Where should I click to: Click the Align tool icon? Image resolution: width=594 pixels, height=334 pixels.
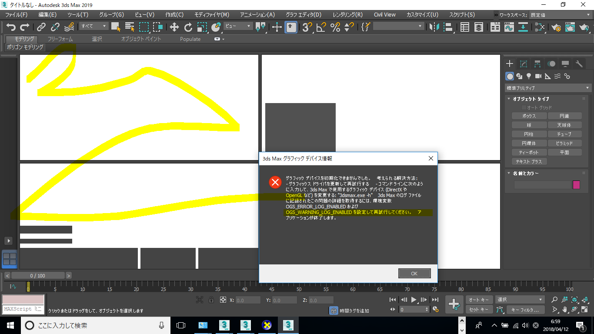448,27
